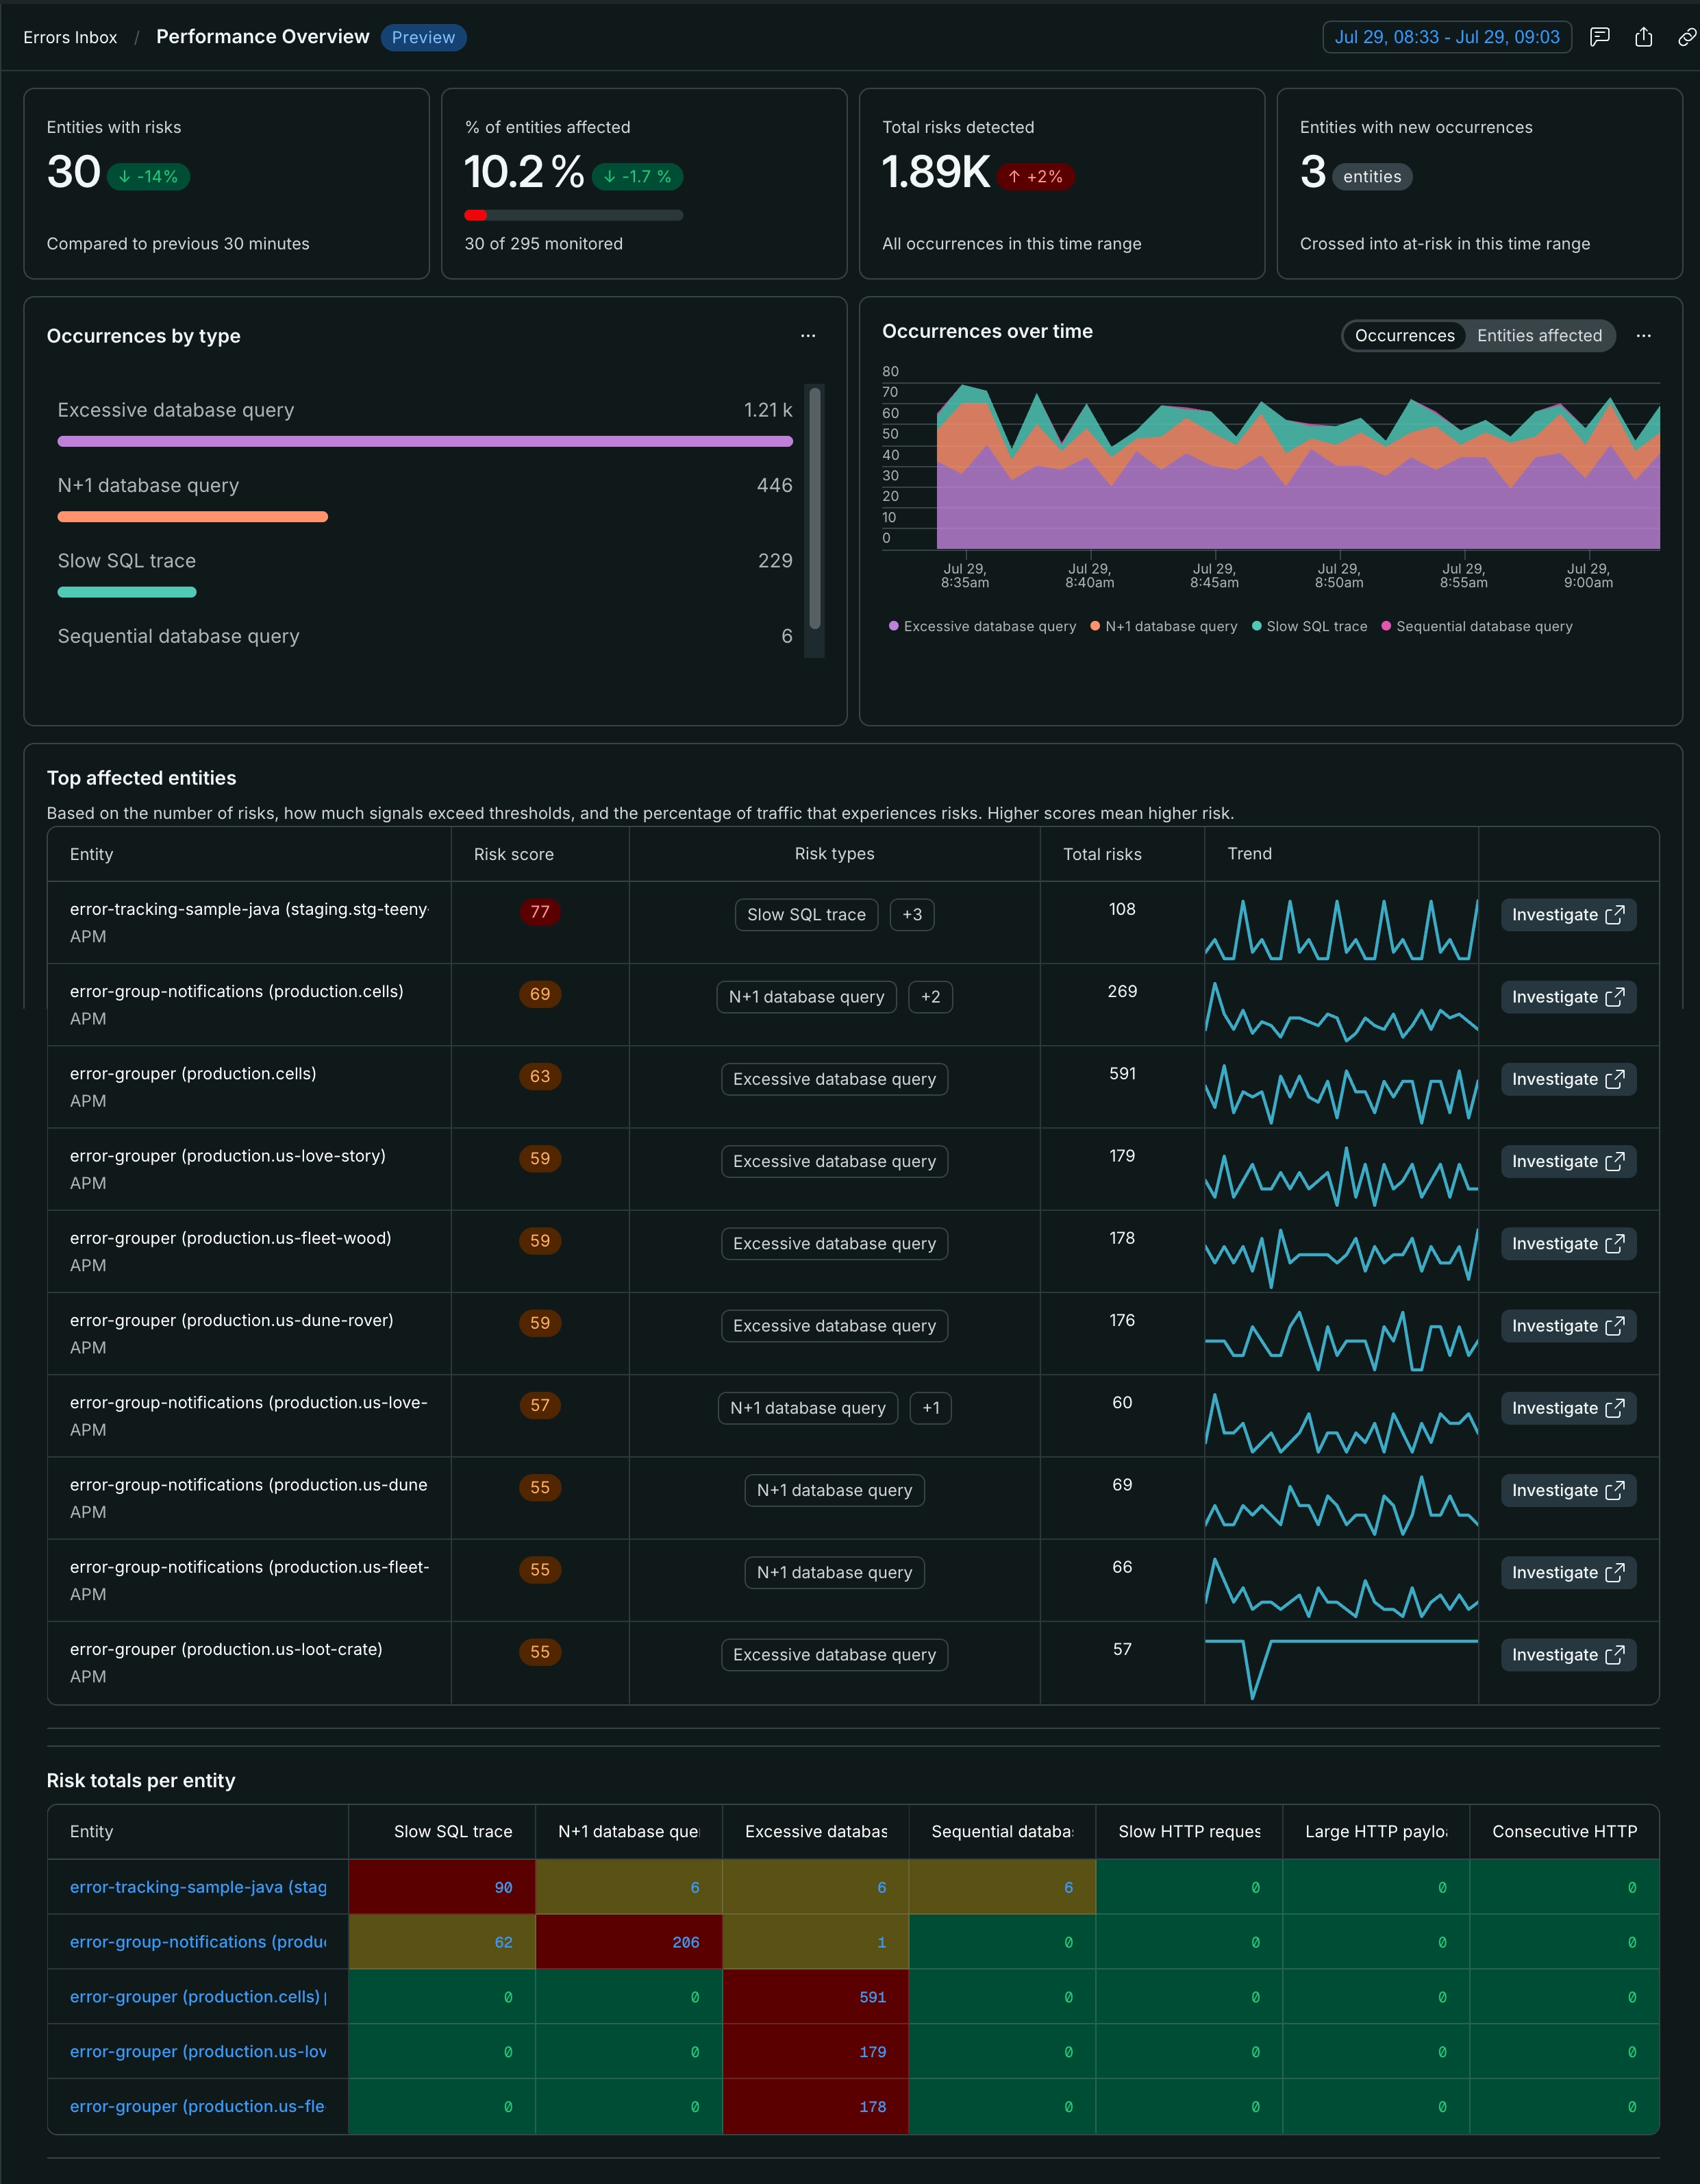The image size is (1700, 2184).
Task: Expand the +3 risk types badge
Action: pos(912,915)
